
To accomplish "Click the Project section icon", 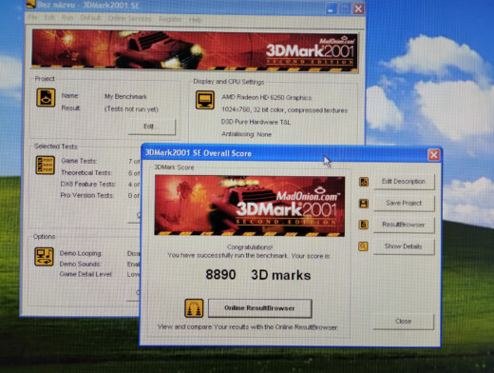I will [x=46, y=97].
